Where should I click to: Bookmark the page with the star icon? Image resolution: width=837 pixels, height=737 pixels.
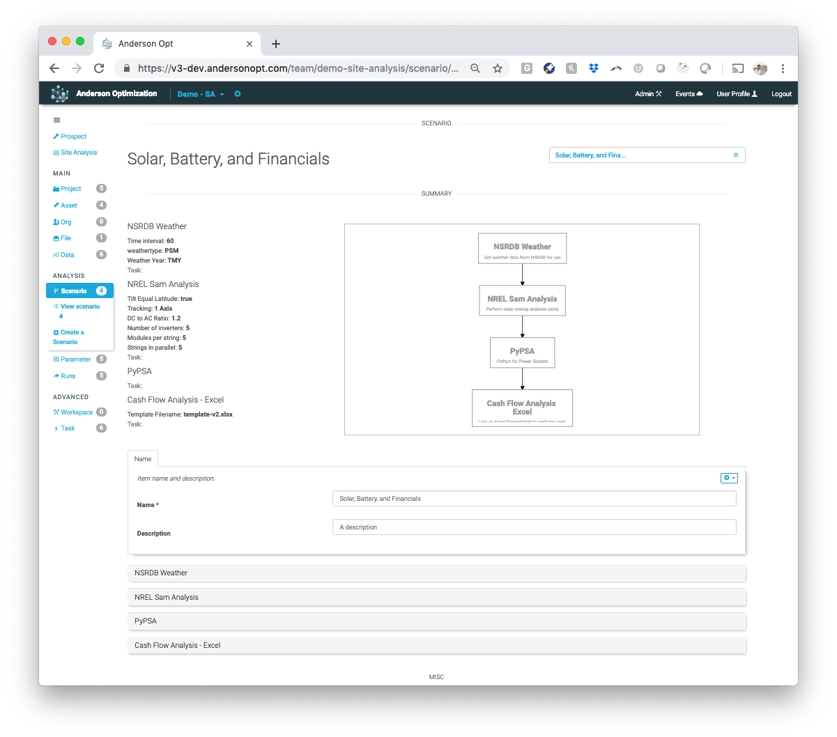498,68
